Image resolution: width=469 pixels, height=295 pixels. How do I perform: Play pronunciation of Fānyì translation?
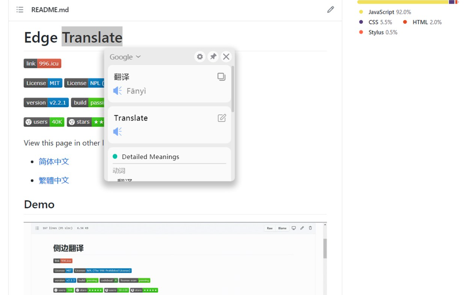118,90
